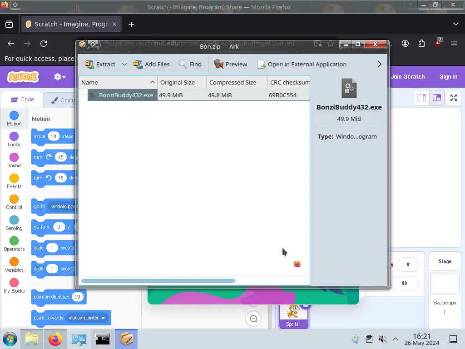Select the Sprite1 thumbnail
465x349 pixels.
coord(293,316)
